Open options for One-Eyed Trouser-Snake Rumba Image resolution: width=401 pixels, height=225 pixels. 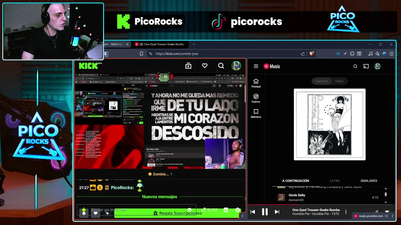pos(346,212)
